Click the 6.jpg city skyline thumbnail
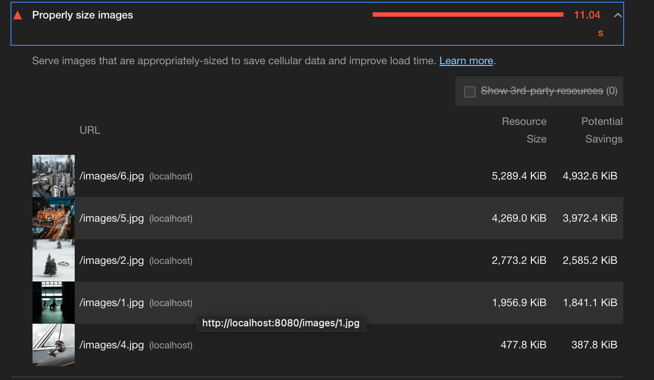The height and width of the screenshot is (380, 654). pyautogui.click(x=54, y=176)
